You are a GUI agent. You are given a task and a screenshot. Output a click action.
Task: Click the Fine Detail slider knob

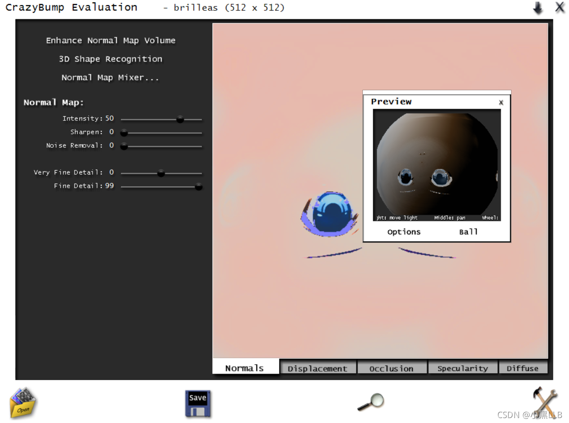pyautogui.click(x=198, y=187)
